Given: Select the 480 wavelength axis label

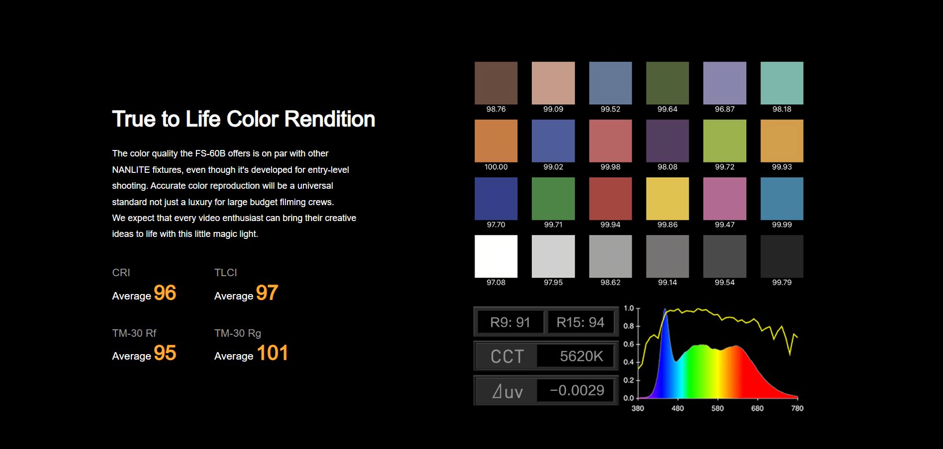Looking at the screenshot, I should tap(677, 408).
